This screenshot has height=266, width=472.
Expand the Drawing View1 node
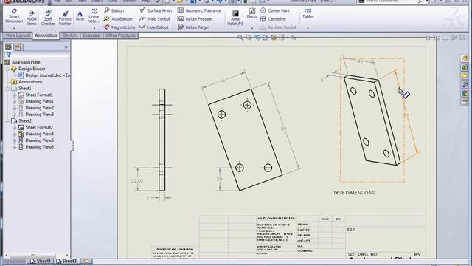(x=14, y=102)
